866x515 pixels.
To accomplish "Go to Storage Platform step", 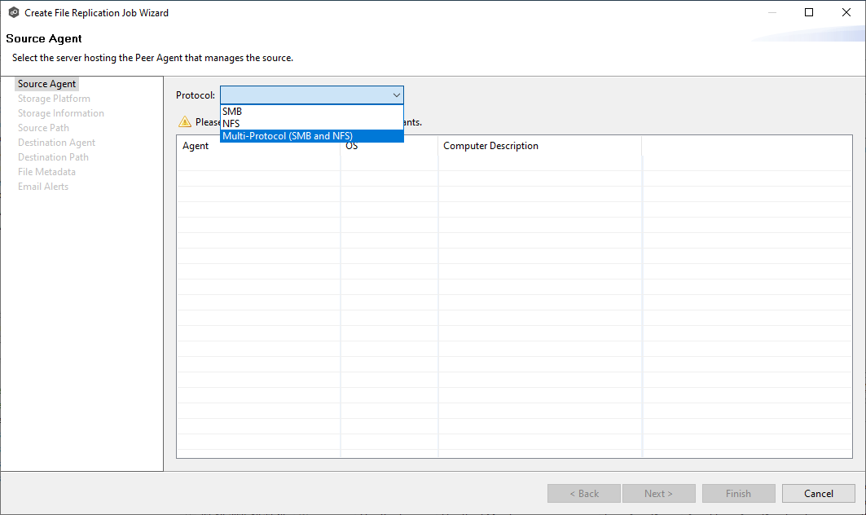I will [x=54, y=99].
